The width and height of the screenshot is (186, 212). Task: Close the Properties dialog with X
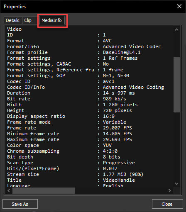[x=179, y=6]
